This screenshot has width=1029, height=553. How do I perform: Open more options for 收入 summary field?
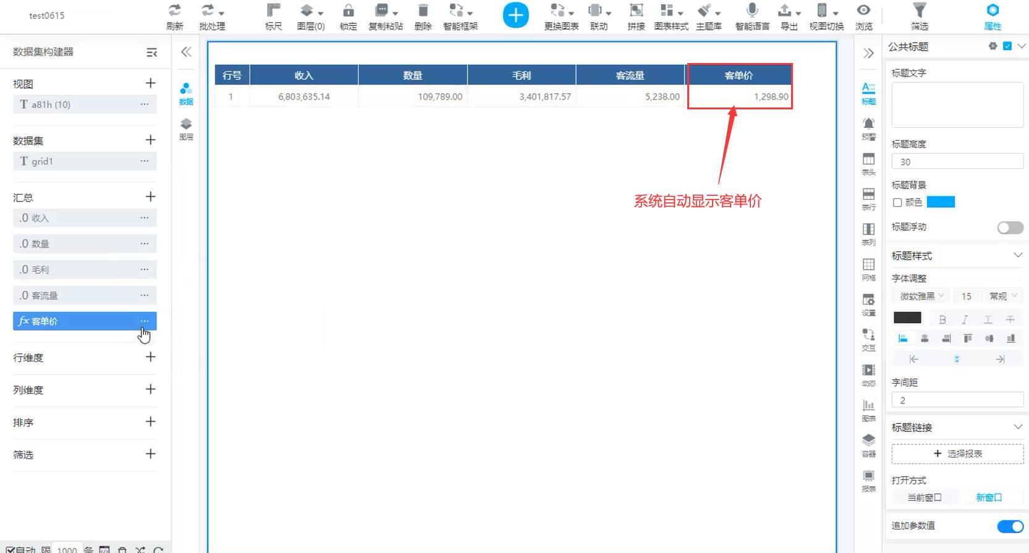click(x=144, y=217)
